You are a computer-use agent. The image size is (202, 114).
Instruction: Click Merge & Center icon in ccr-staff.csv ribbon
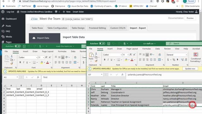pyautogui.click(x=159, y=60)
